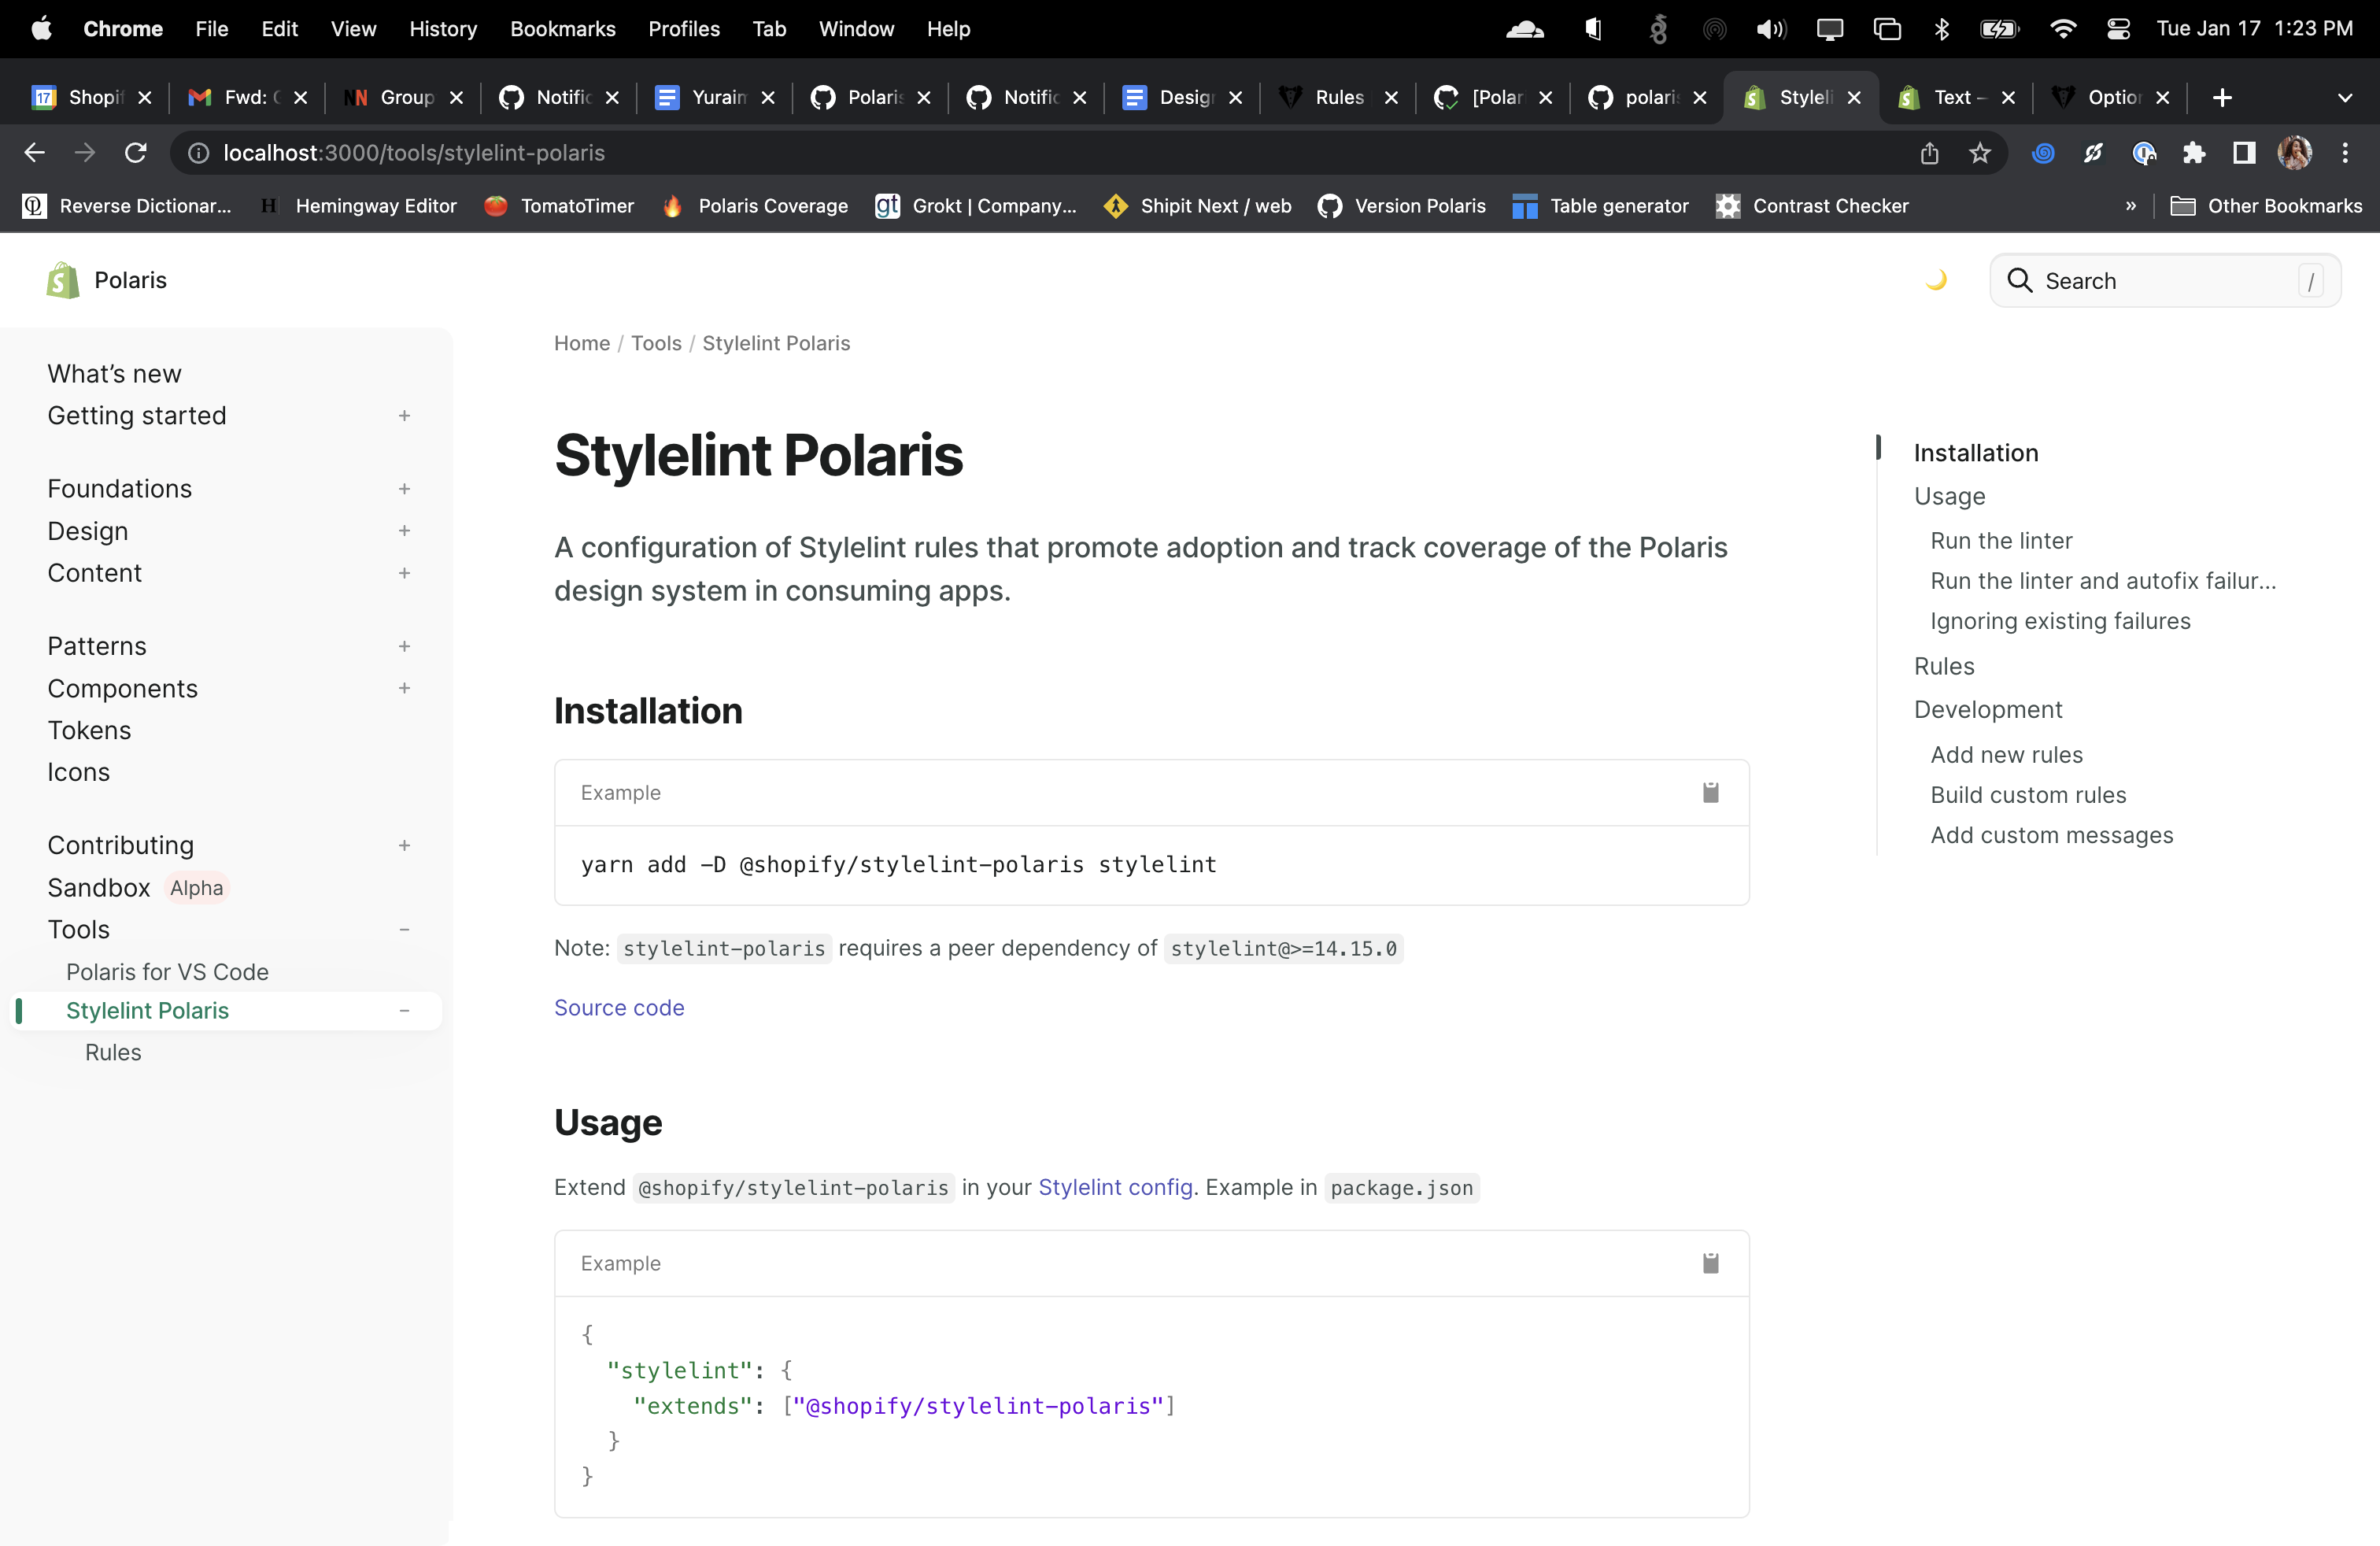Click the Polaris Shopify logo
Viewport: 2380px width, 1546px height.
63,281
